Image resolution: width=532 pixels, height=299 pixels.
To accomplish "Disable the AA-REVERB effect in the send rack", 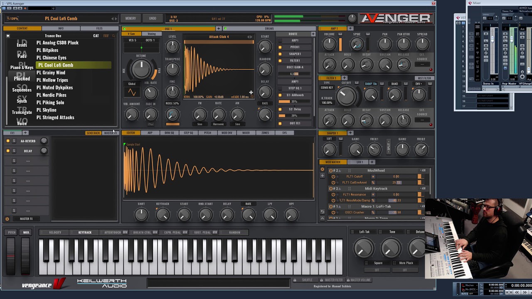I will [x=7, y=141].
